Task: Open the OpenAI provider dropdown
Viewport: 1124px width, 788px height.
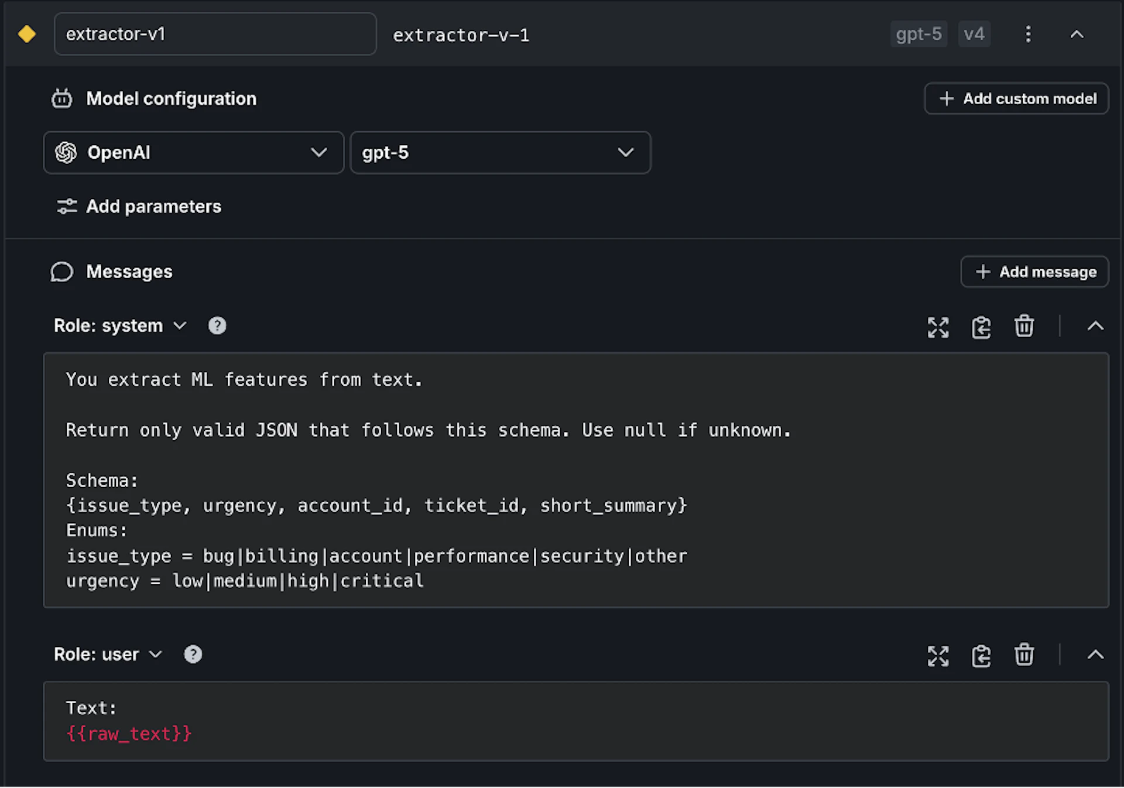Action: (x=193, y=153)
